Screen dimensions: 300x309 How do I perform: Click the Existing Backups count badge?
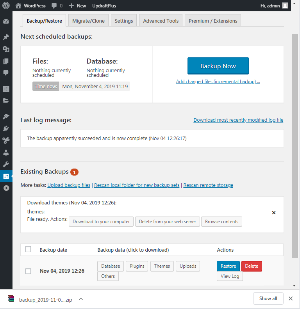tap(74, 172)
